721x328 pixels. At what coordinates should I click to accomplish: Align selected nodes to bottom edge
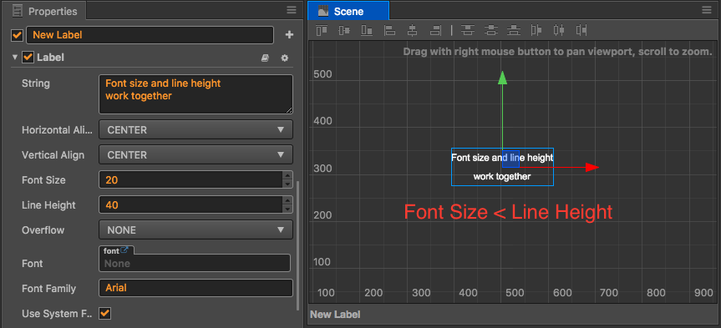pyautogui.click(x=367, y=30)
